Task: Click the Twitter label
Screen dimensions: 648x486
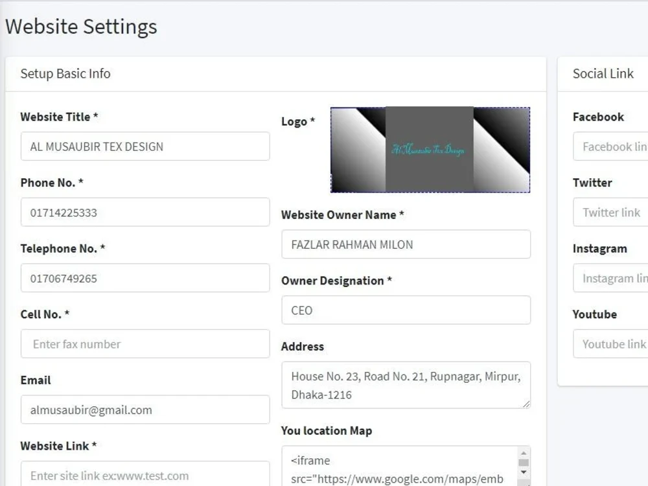Action: (x=592, y=183)
